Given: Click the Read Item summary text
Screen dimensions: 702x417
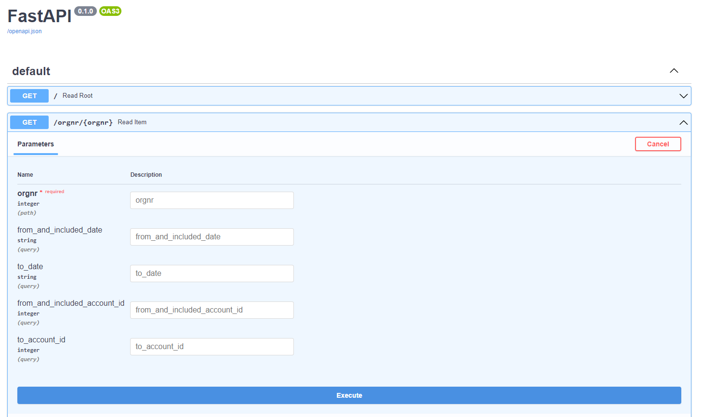Looking at the screenshot, I should [132, 122].
